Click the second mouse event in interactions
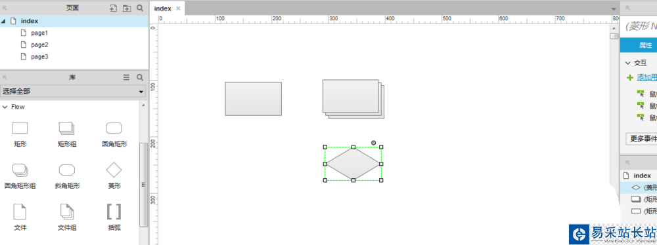 [646, 105]
